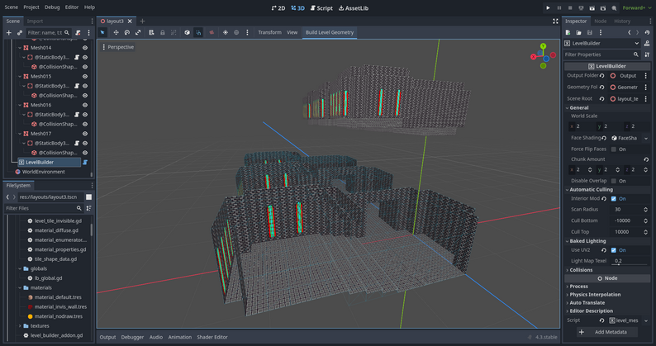Select material_default.tres file
Image resolution: width=656 pixels, height=346 pixels.
pos(58,297)
